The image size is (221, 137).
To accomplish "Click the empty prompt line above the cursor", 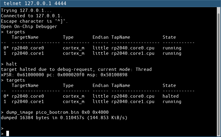I will (x=2, y=128).
